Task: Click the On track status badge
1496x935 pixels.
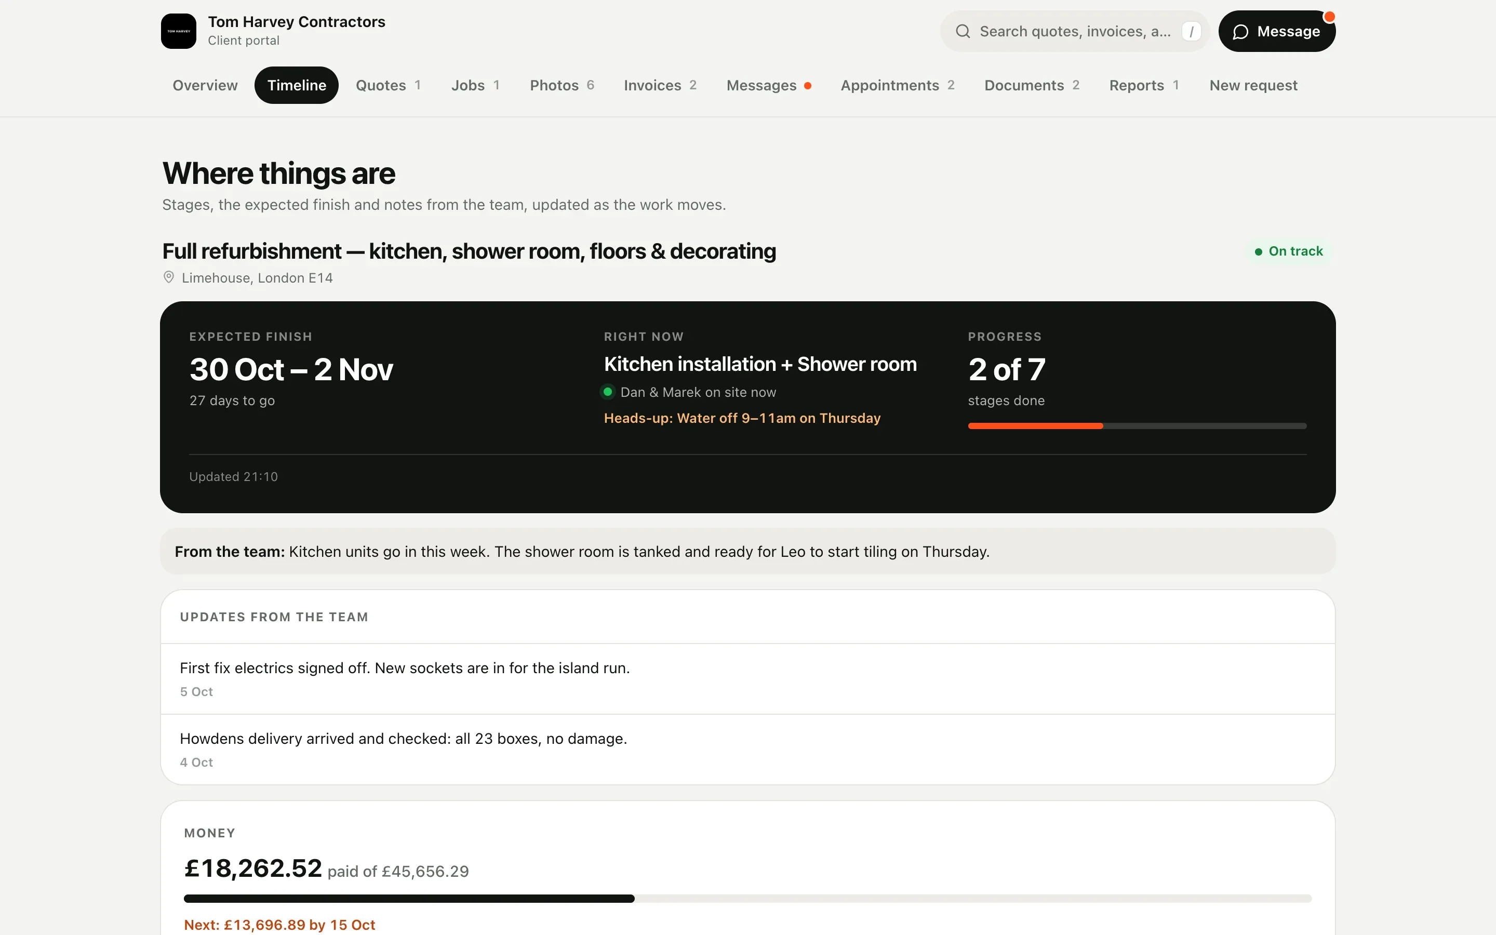Action: pyautogui.click(x=1289, y=251)
